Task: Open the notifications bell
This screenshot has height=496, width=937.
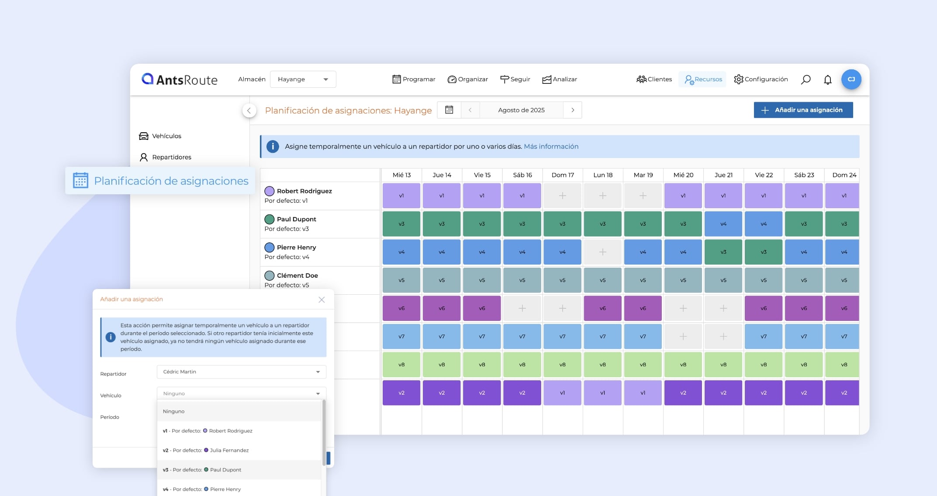Action: (827, 79)
